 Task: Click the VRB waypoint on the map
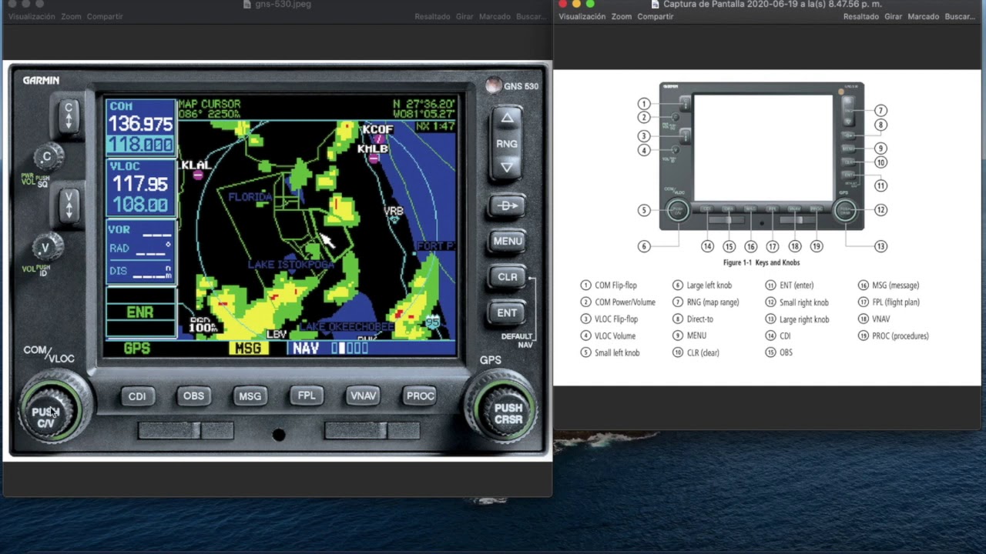(x=394, y=212)
